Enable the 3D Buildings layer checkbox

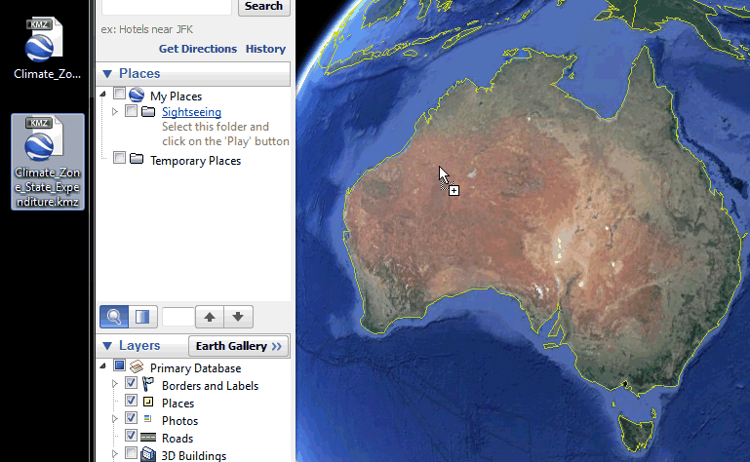point(132,455)
